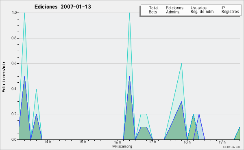Click the 1.0 y-axis value

click(15, 13)
